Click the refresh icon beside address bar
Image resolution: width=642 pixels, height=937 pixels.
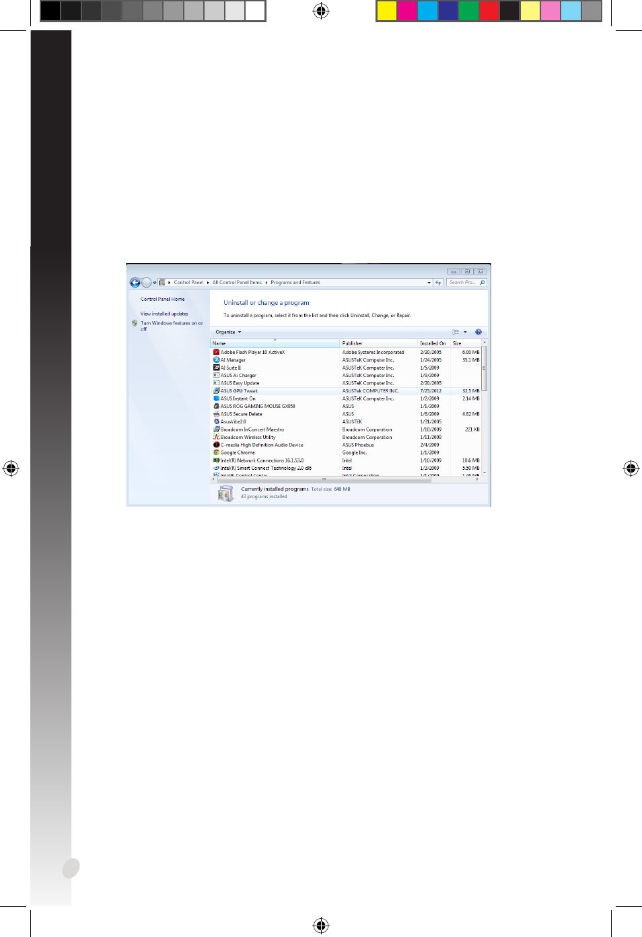[x=438, y=283]
